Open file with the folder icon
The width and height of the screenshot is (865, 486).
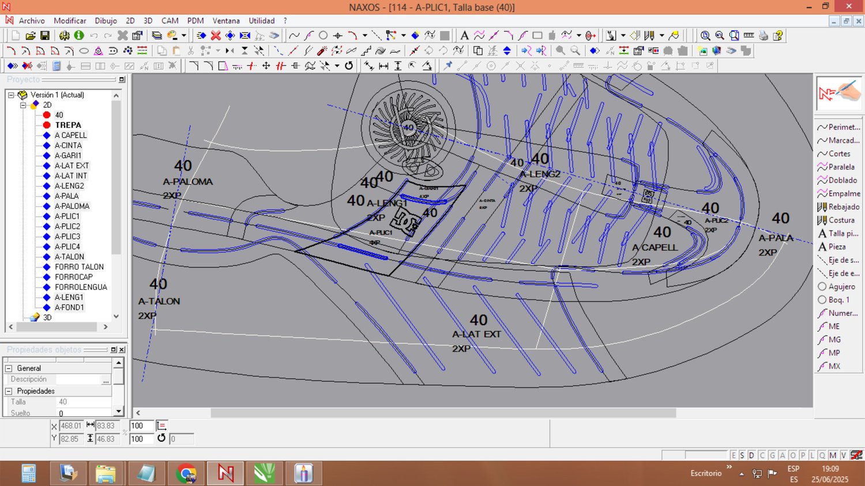pos(31,36)
